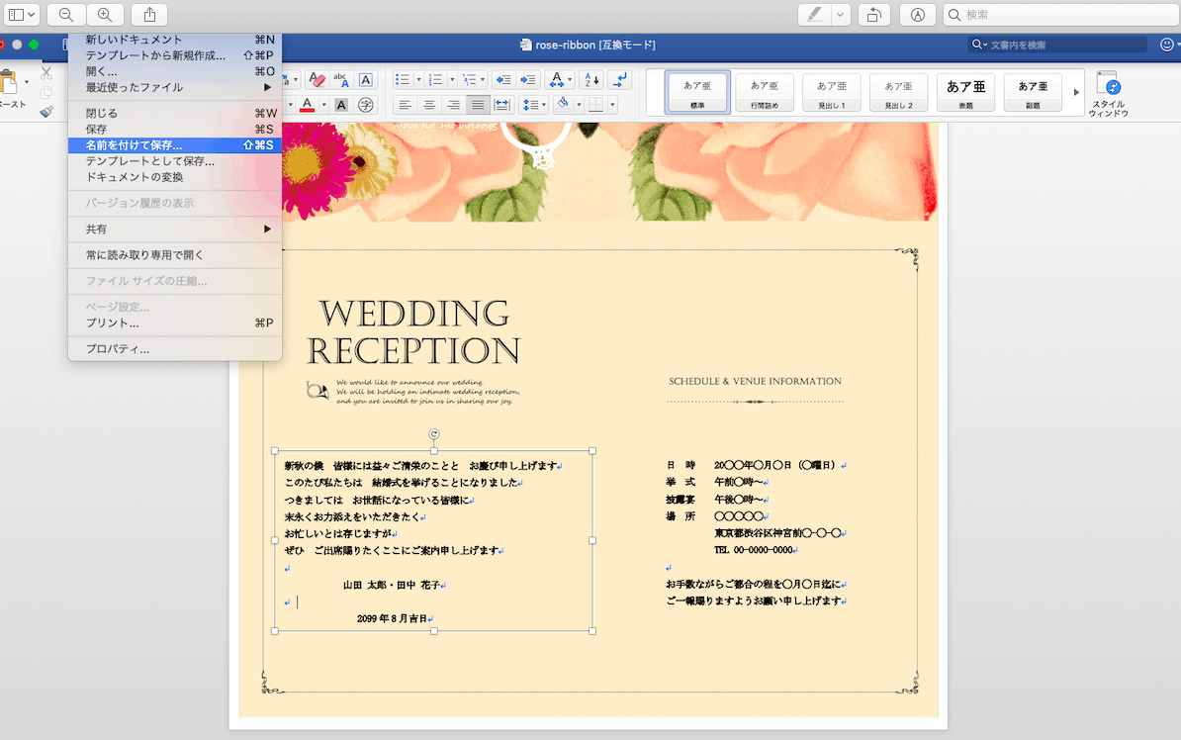Click the red font color swatch
Image resolution: width=1181 pixels, height=740 pixels.
pyautogui.click(x=307, y=105)
